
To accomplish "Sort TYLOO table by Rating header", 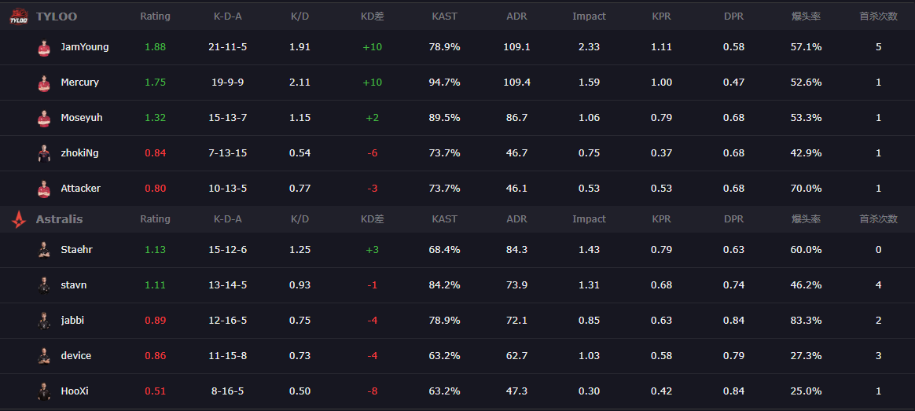I will click(x=155, y=17).
